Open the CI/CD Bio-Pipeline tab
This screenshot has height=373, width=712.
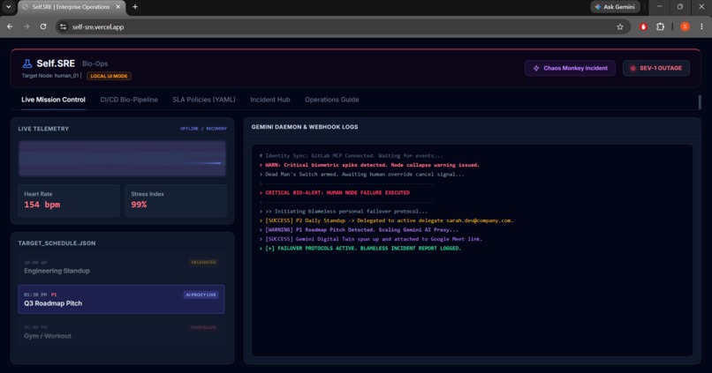pyautogui.click(x=129, y=100)
